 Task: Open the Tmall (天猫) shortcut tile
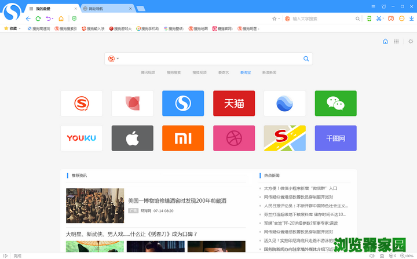coord(234,103)
